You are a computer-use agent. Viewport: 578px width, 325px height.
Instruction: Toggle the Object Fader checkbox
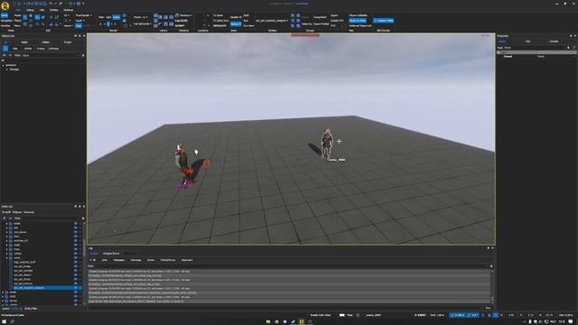[383, 21]
